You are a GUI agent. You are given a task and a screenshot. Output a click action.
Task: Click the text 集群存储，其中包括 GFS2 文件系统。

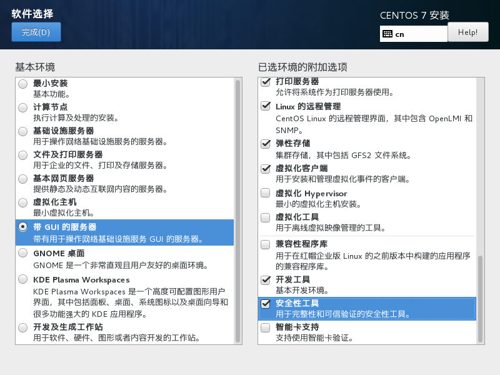coord(344,155)
